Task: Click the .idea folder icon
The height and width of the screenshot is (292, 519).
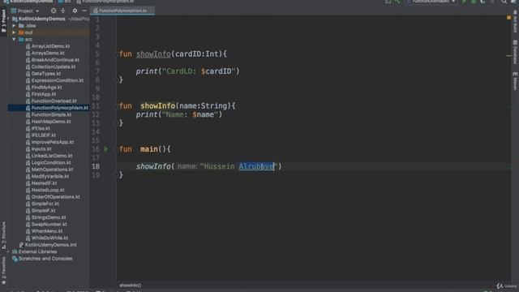Action: (21, 25)
